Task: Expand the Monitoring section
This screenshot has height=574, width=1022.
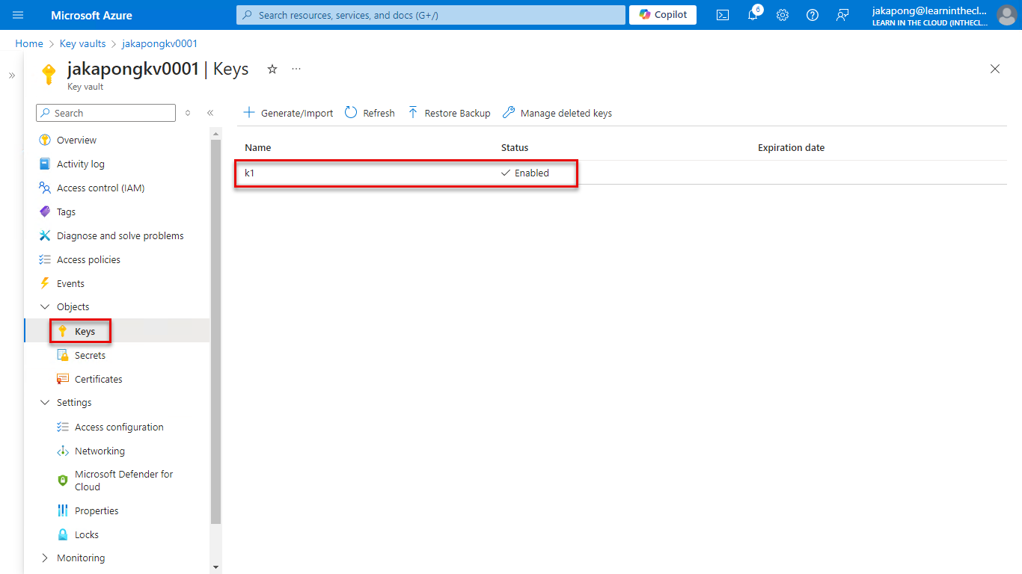Action: click(x=45, y=558)
